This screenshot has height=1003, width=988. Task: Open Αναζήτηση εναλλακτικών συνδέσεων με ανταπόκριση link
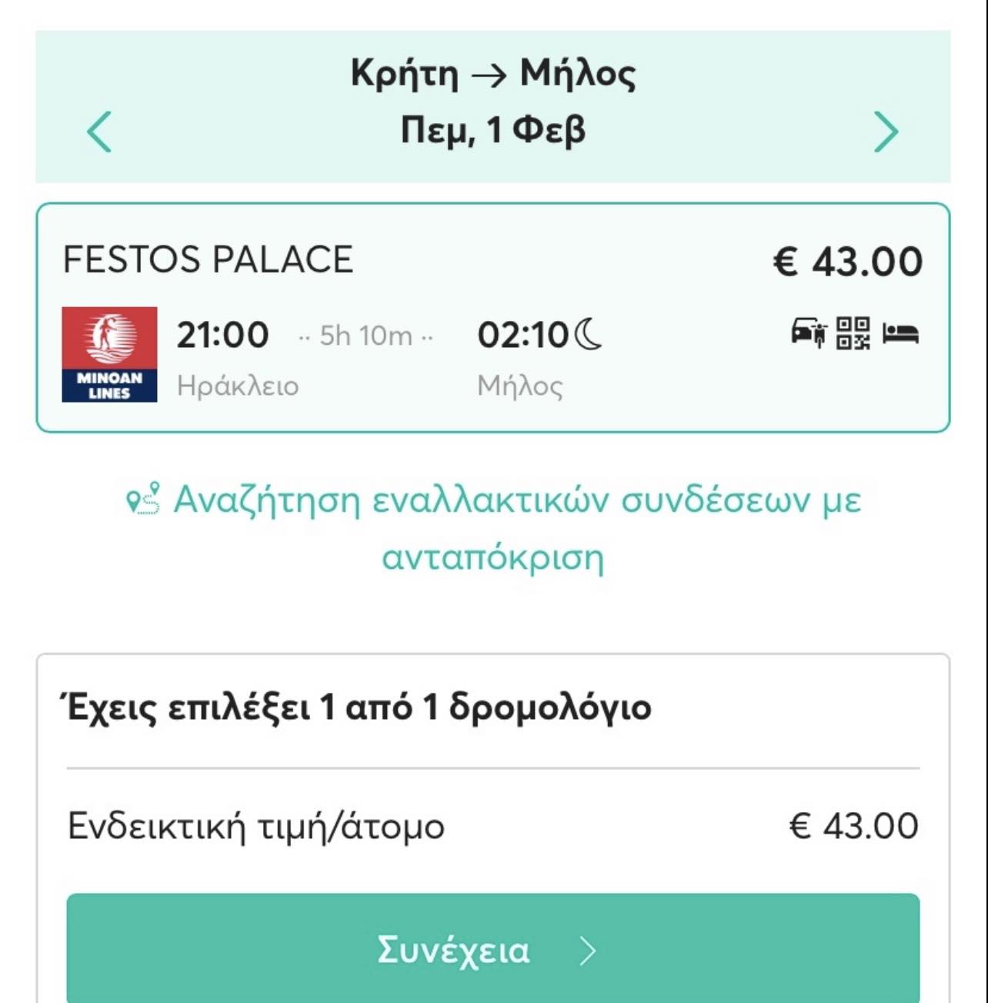(x=493, y=528)
